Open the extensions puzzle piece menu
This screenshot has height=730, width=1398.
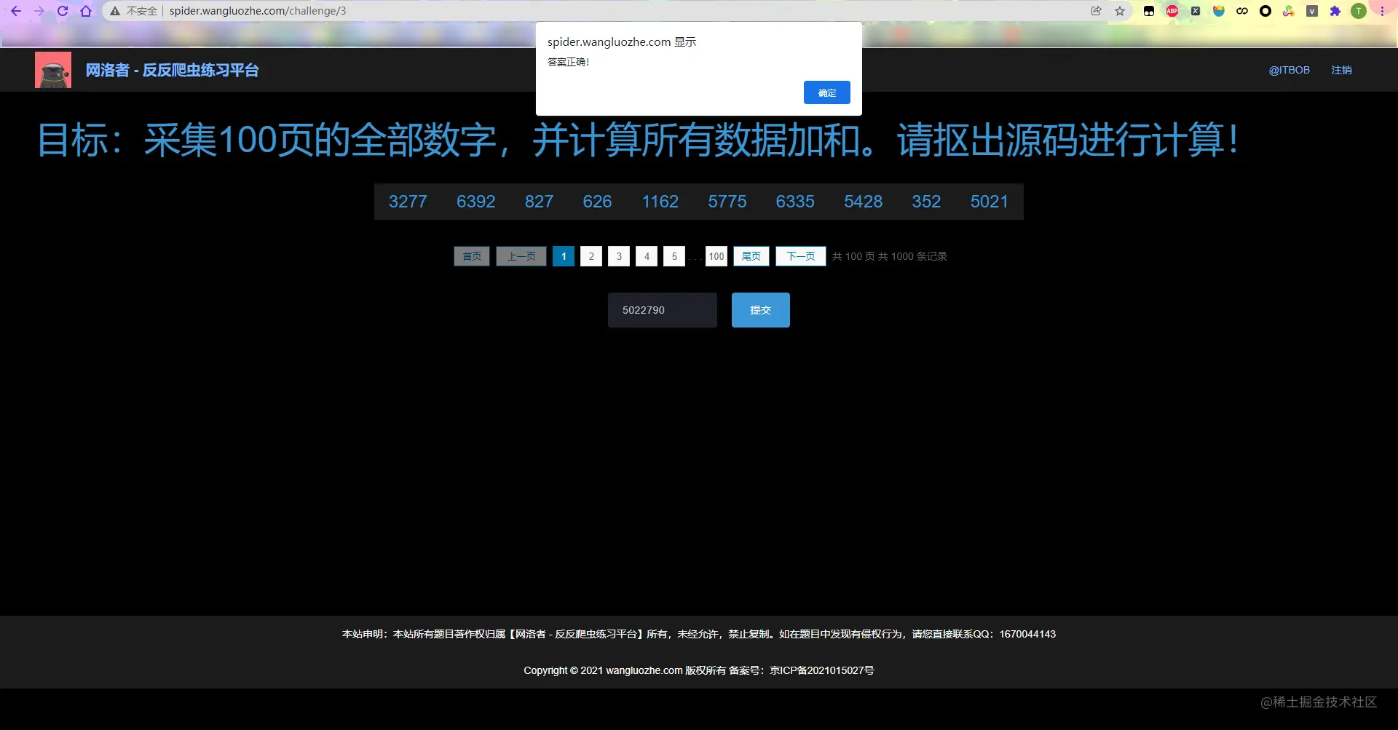click(1335, 11)
